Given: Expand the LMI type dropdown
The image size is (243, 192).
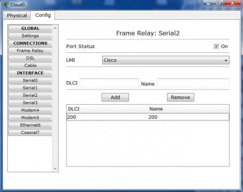Looking at the screenshot, I should click(165, 60).
